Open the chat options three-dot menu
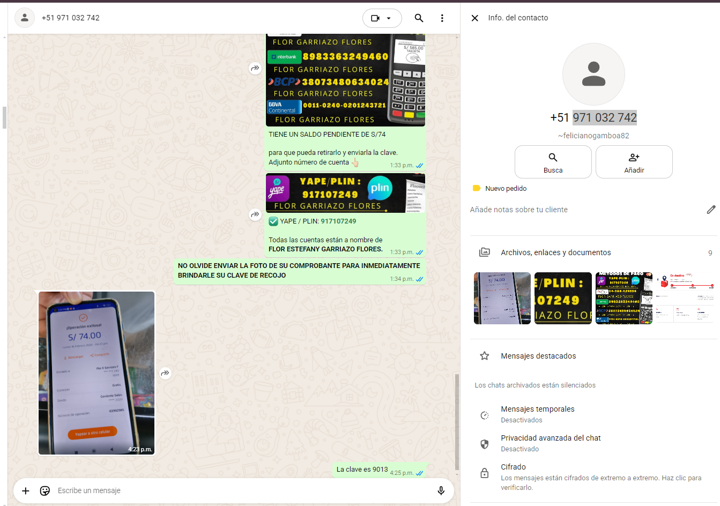 point(442,18)
